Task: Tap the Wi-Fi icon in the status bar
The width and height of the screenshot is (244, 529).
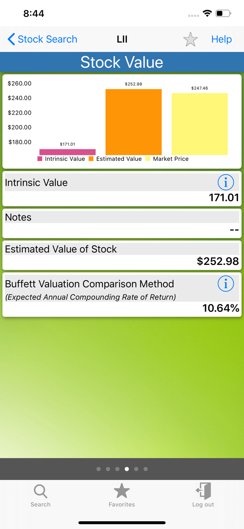Action: pyautogui.click(x=207, y=13)
